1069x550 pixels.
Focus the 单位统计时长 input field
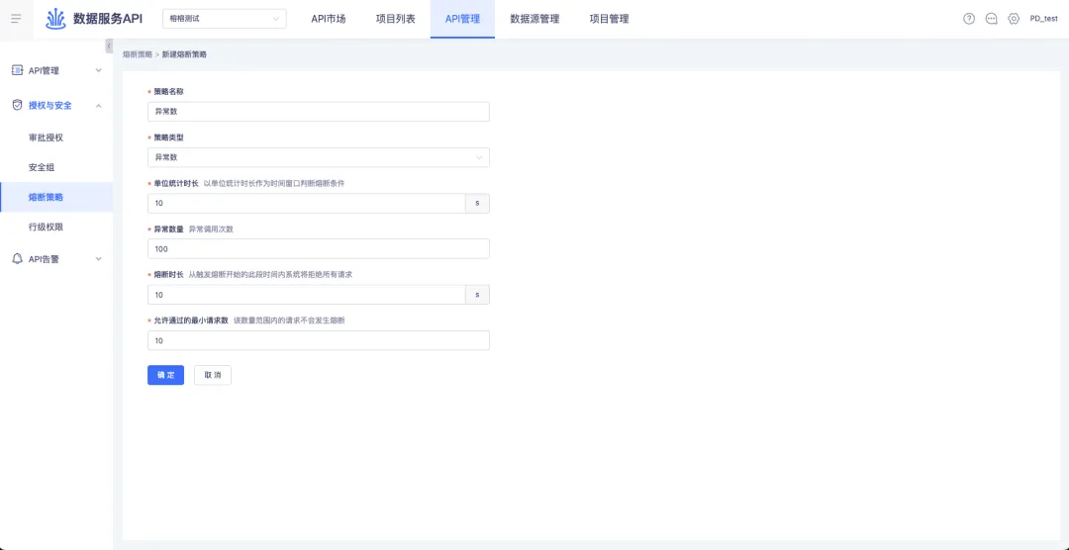pos(306,203)
